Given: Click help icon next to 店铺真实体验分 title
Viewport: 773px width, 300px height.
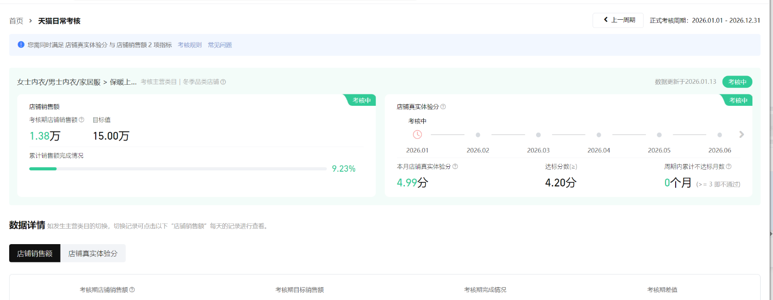Looking at the screenshot, I should tap(443, 107).
